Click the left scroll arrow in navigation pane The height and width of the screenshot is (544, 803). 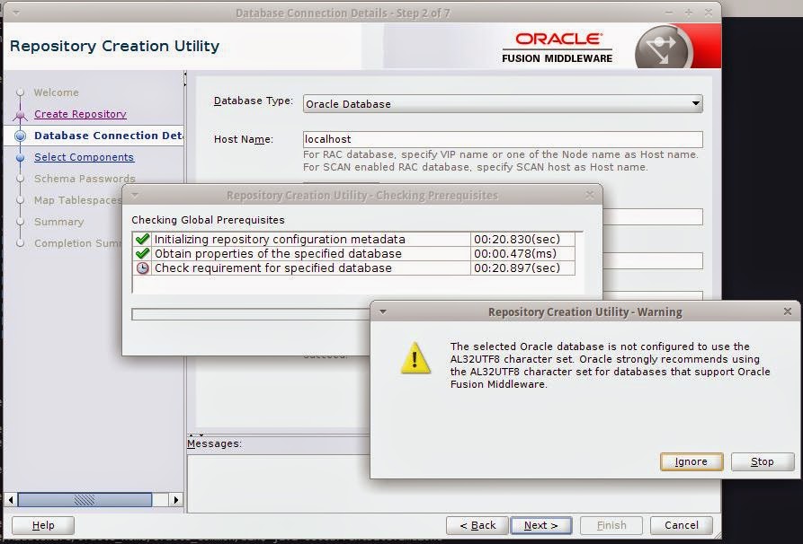(11, 499)
